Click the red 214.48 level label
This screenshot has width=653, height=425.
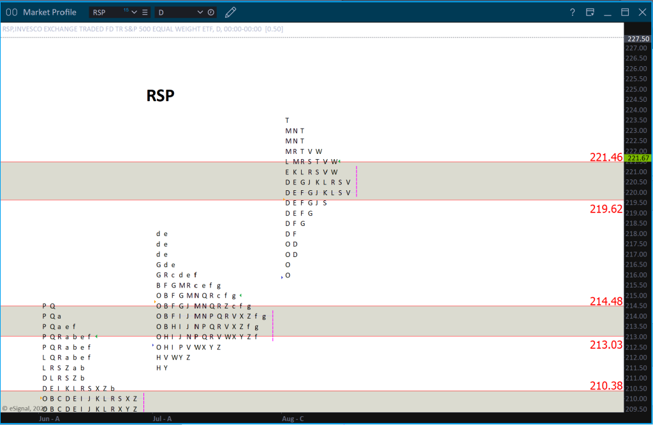pos(606,301)
